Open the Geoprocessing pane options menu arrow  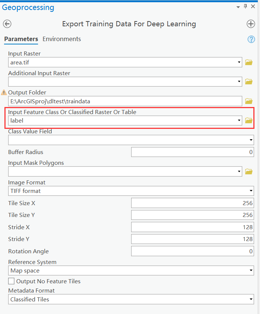[238, 7]
